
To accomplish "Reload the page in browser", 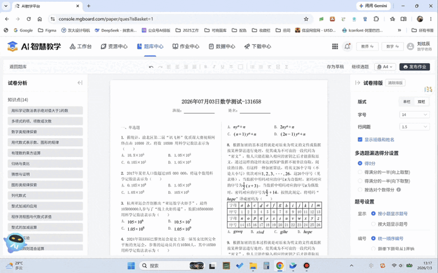I will 29,19.
